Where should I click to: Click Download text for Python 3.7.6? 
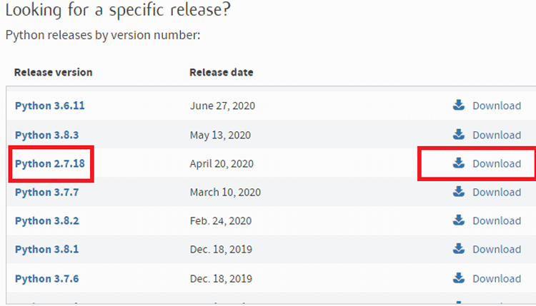[497, 278]
